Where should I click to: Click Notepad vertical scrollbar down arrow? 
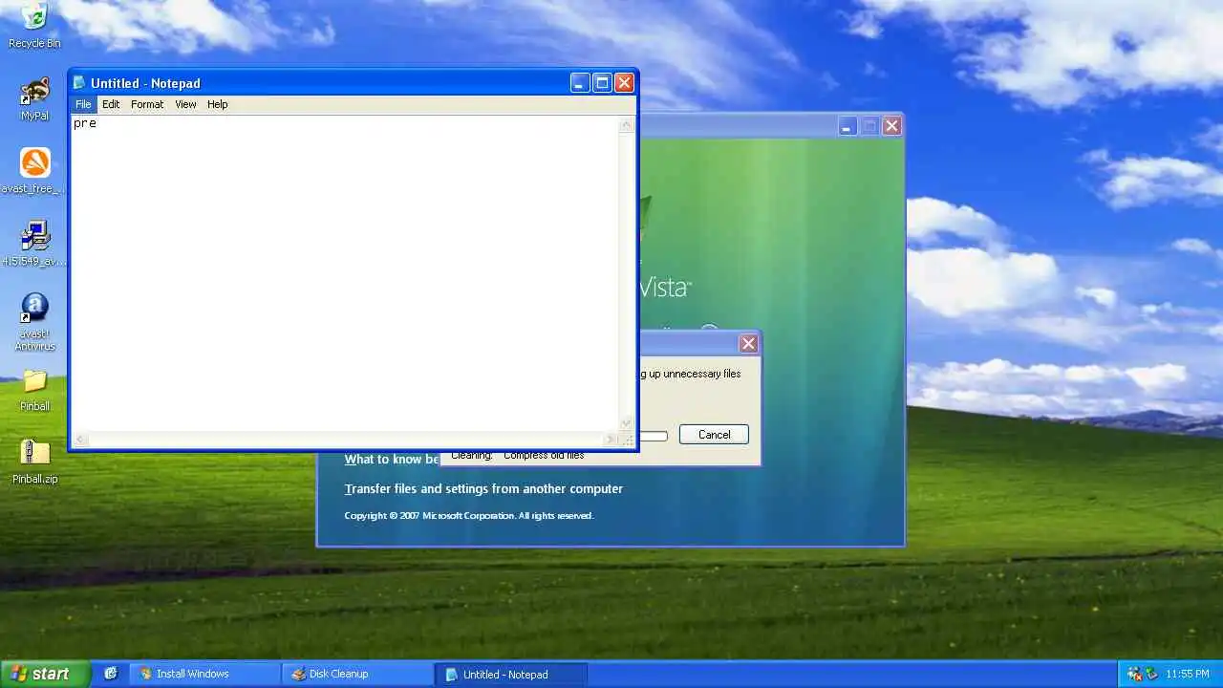(x=627, y=423)
